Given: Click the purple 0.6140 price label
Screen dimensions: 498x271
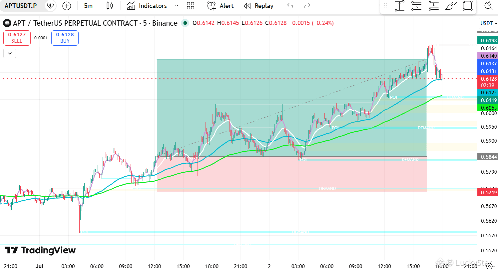Looking at the screenshot, I should click(488, 56).
